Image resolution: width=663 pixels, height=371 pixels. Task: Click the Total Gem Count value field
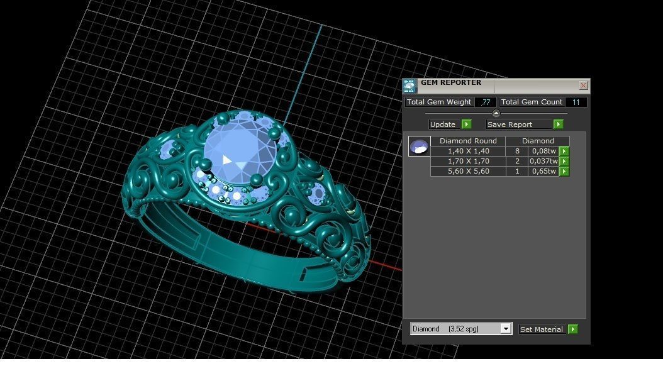click(x=576, y=102)
